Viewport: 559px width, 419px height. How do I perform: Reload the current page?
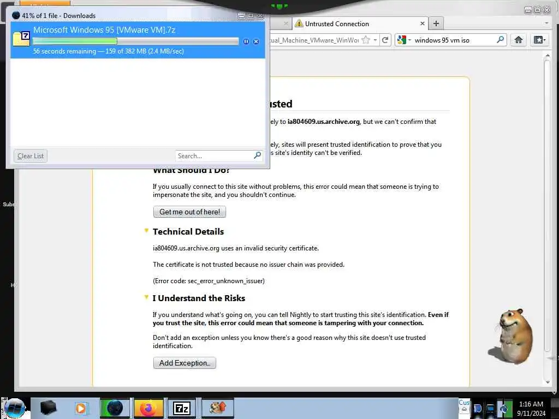tap(385, 40)
